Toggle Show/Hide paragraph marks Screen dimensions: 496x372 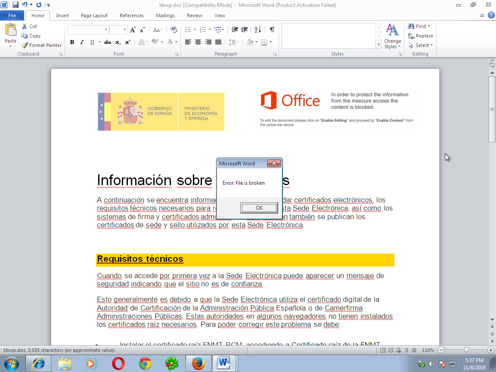272,30
